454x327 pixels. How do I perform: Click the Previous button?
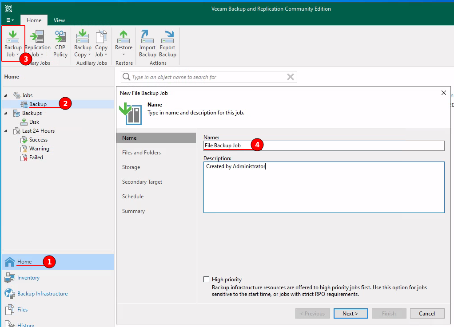pos(312,313)
